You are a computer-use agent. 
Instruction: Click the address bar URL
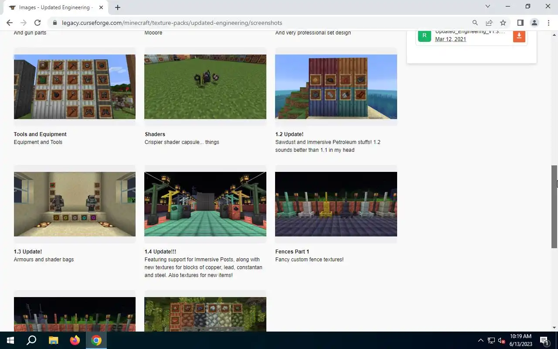[172, 23]
